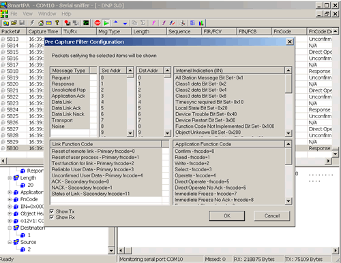Click the Msg Type column header
This screenshot has height=263, width=341.
tap(114, 31)
